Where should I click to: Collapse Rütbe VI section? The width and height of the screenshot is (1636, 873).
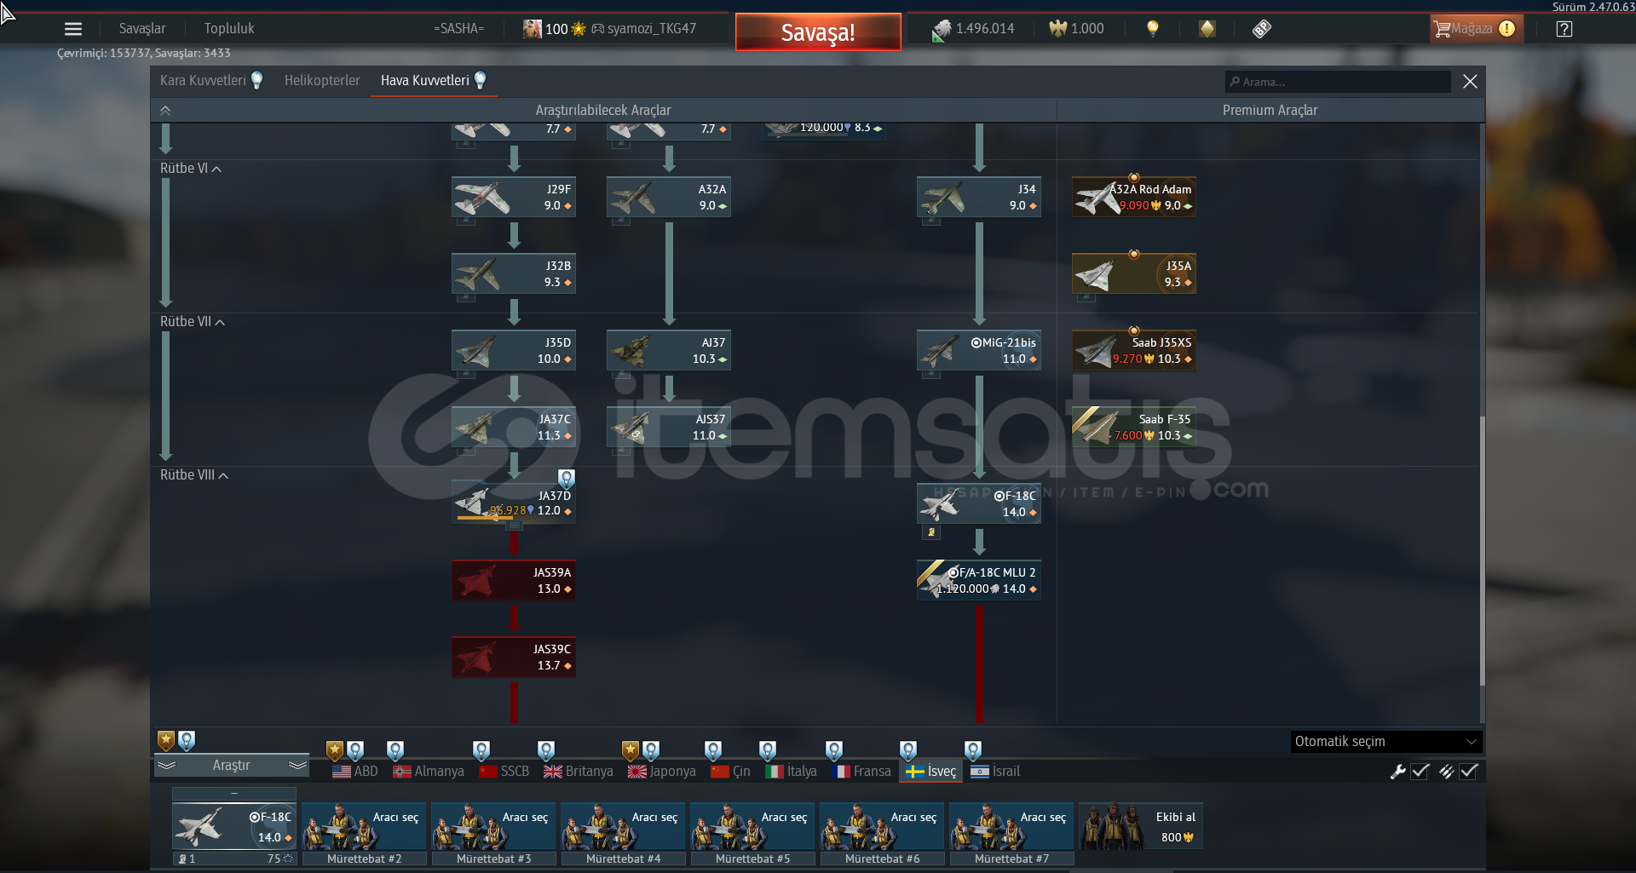191,169
